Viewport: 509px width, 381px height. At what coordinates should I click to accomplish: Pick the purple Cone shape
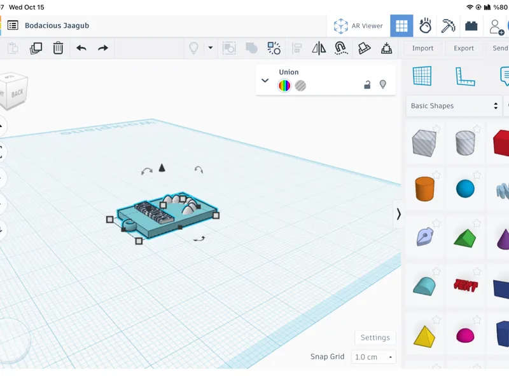point(503,239)
